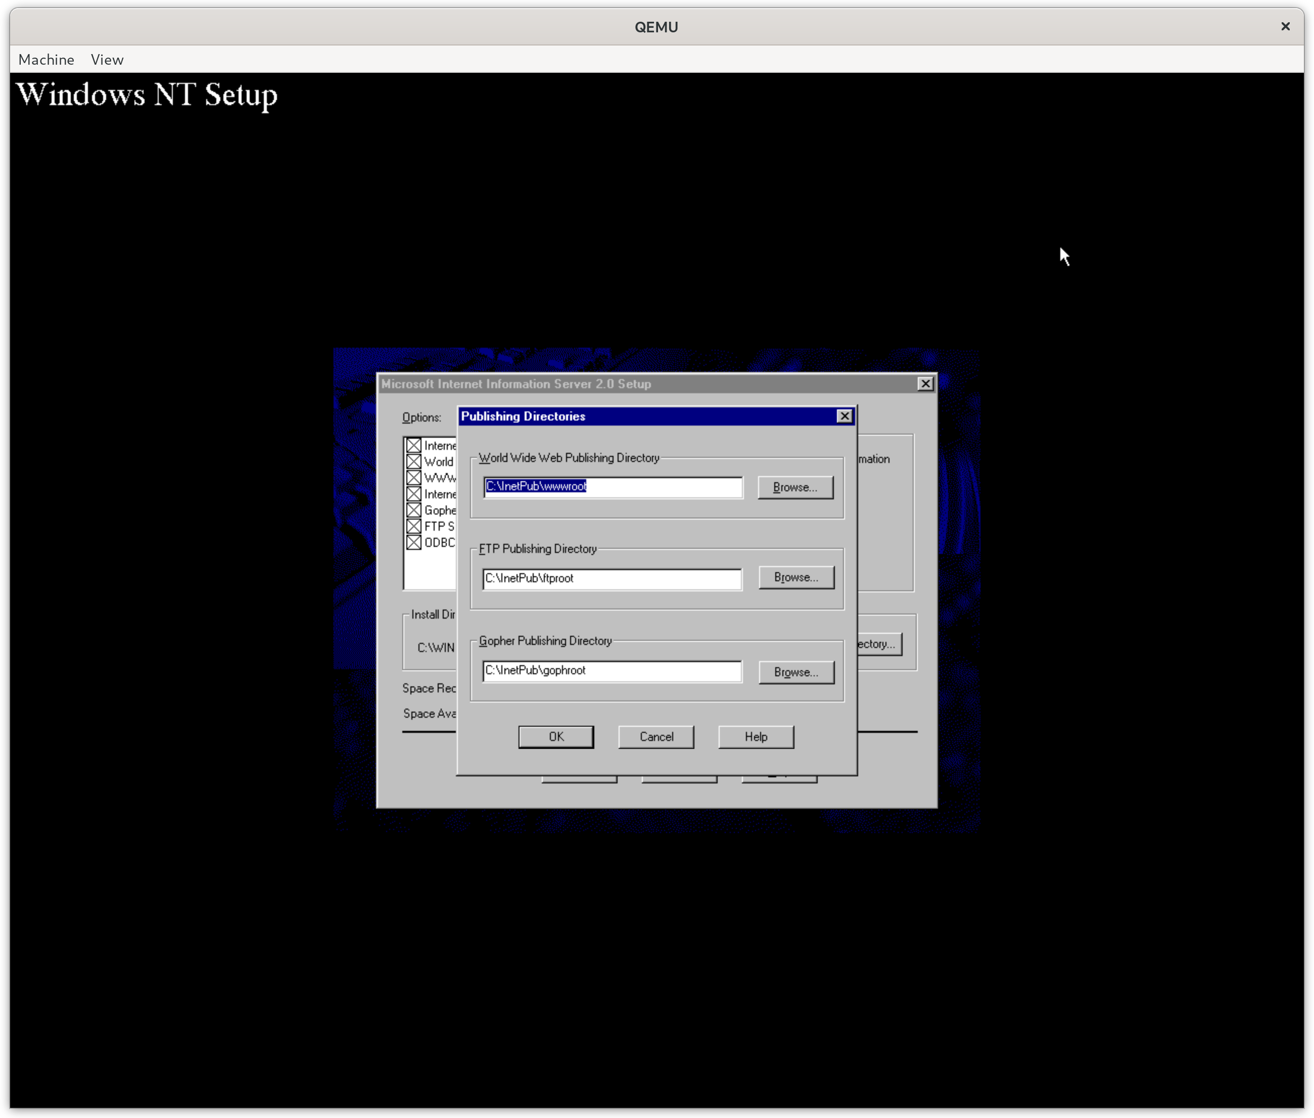Viewport: 1314px width, 1118px height.
Task: Click Browse for Gopher Publishing Directory
Action: pyautogui.click(x=796, y=672)
